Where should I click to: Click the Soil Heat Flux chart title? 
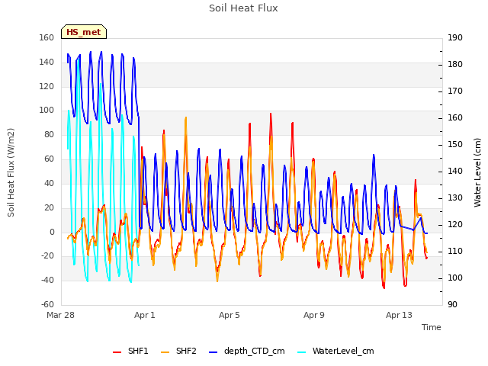pyautogui.click(x=243, y=8)
